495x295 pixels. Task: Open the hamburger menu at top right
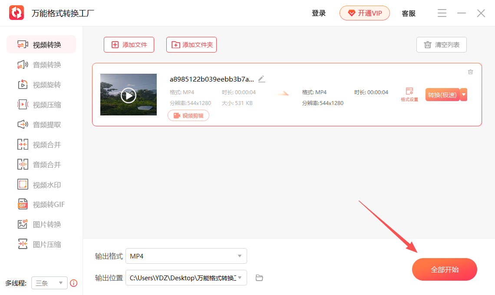[442, 13]
